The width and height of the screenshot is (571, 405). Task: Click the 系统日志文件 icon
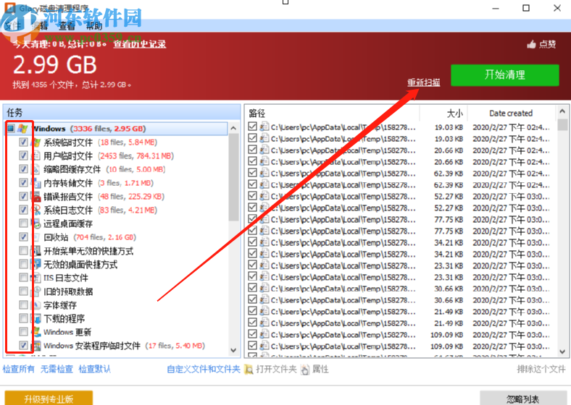pyautogui.click(x=36, y=210)
